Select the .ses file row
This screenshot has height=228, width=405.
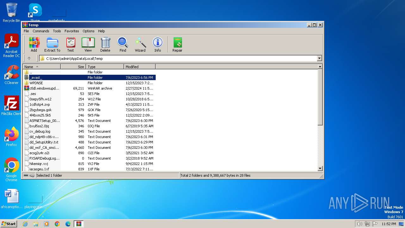point(89,94)
